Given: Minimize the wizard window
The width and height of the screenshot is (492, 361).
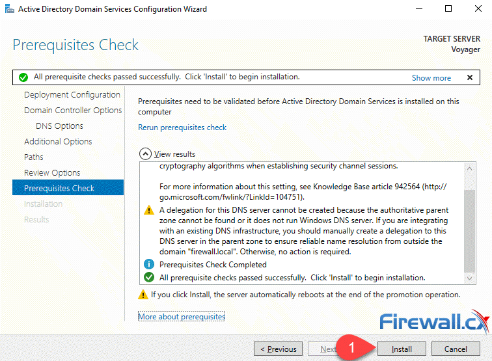Looking at the screenshot, I should click(419, 9).
